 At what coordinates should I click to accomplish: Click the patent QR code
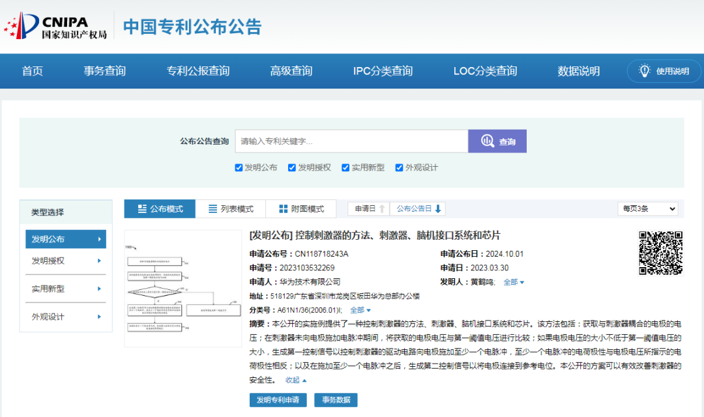click(x=660, y=252)
